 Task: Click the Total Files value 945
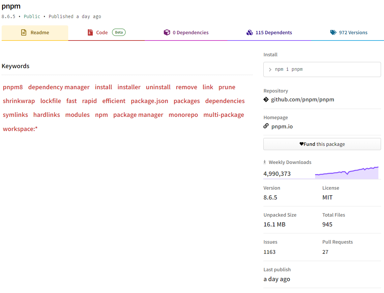tap(327, 224)
